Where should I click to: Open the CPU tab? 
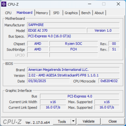pyautogui.click(x=8, y=13)
